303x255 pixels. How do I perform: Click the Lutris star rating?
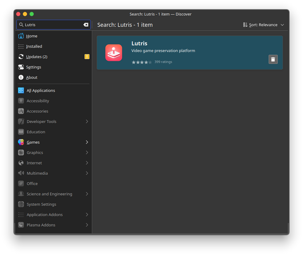[142, 62]
